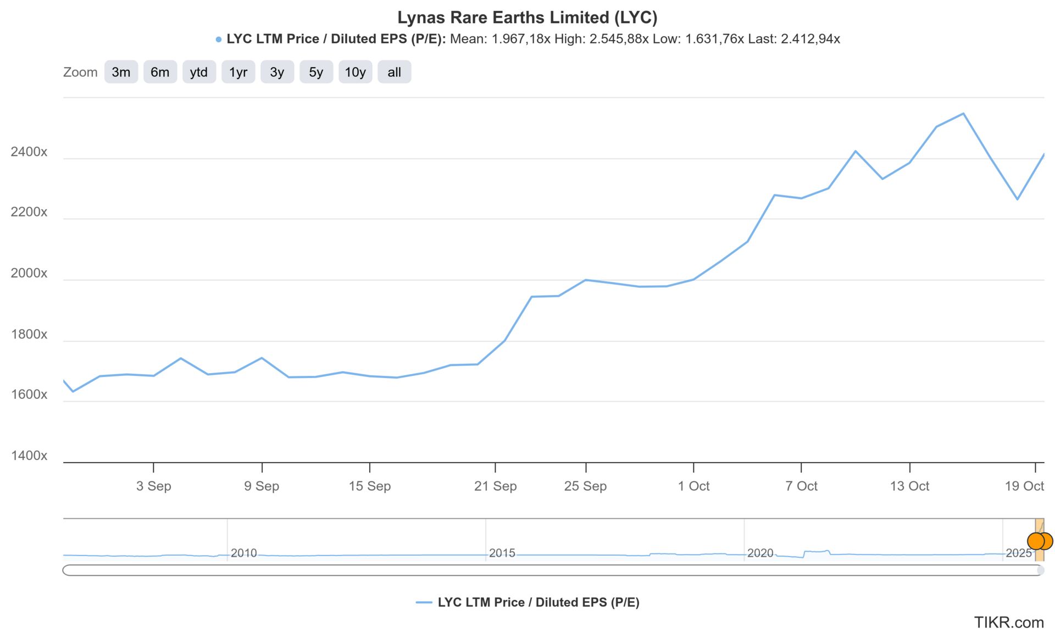
Task: Select the 3m zoom range button
Action: point(121,72)
